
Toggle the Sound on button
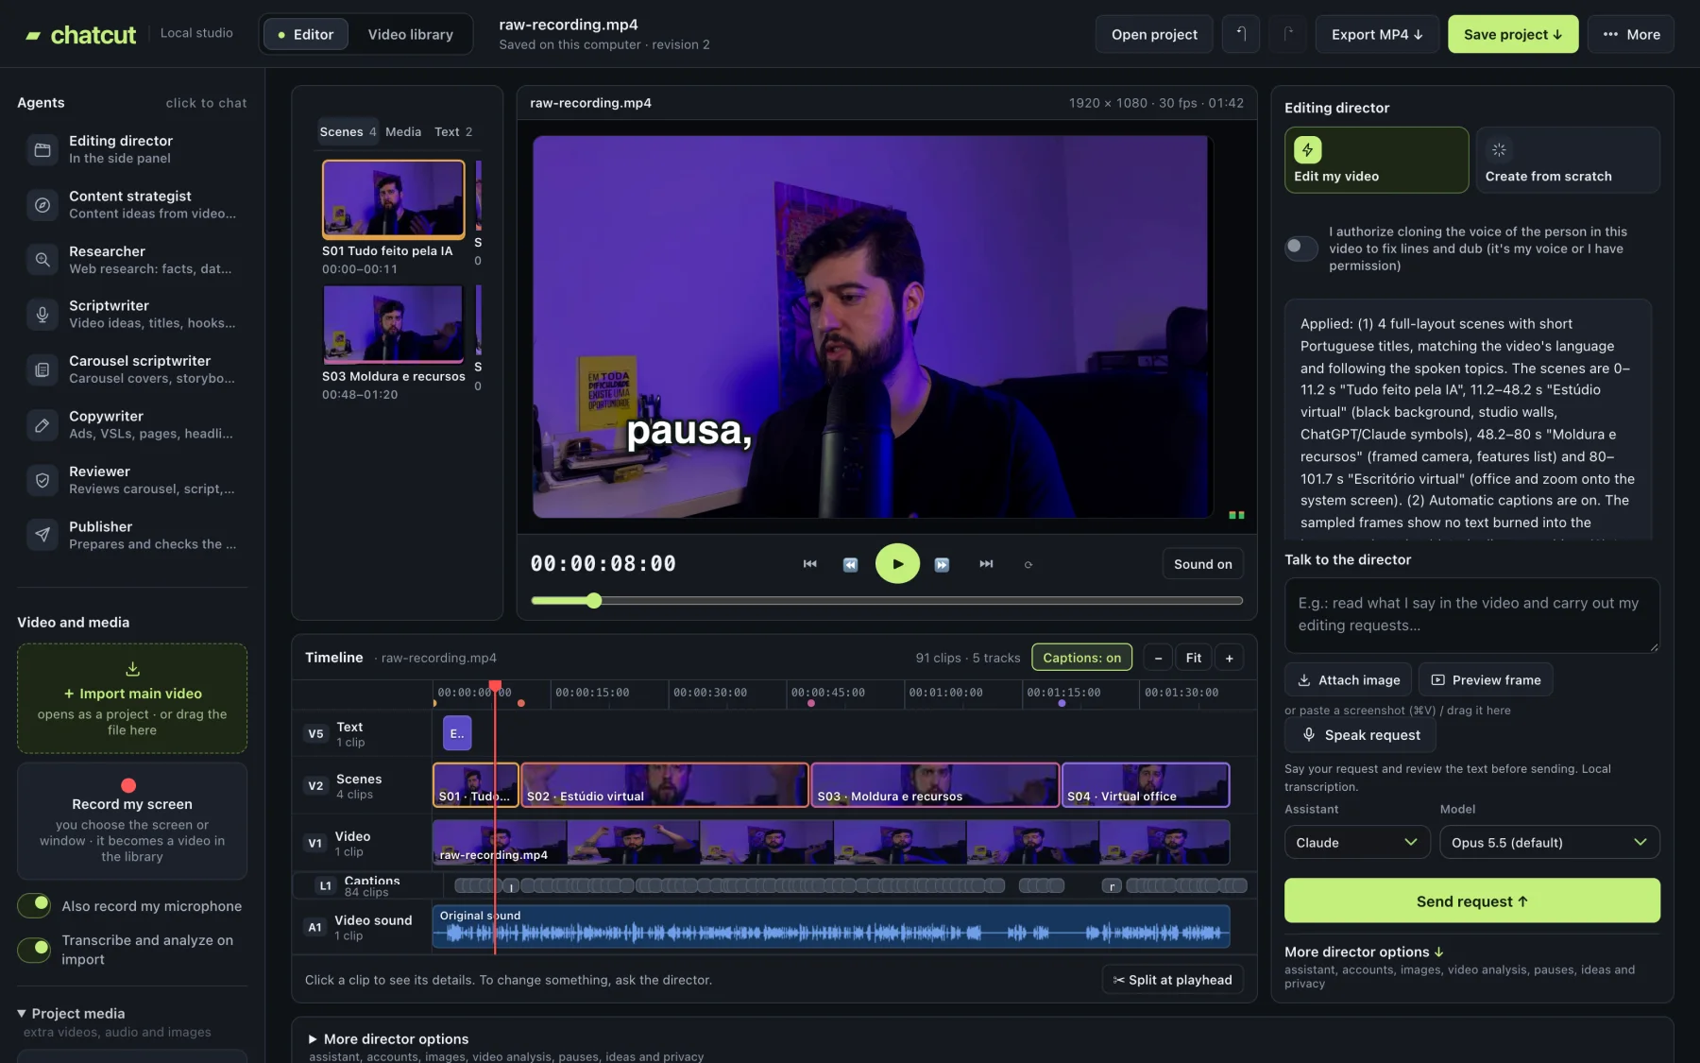pos(1202,564)
